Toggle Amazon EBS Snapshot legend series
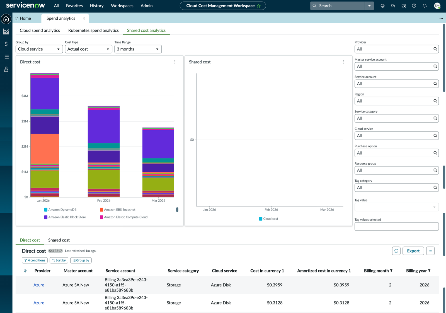The height and width of the screenshot is (313, 446). tap(117, 210)
